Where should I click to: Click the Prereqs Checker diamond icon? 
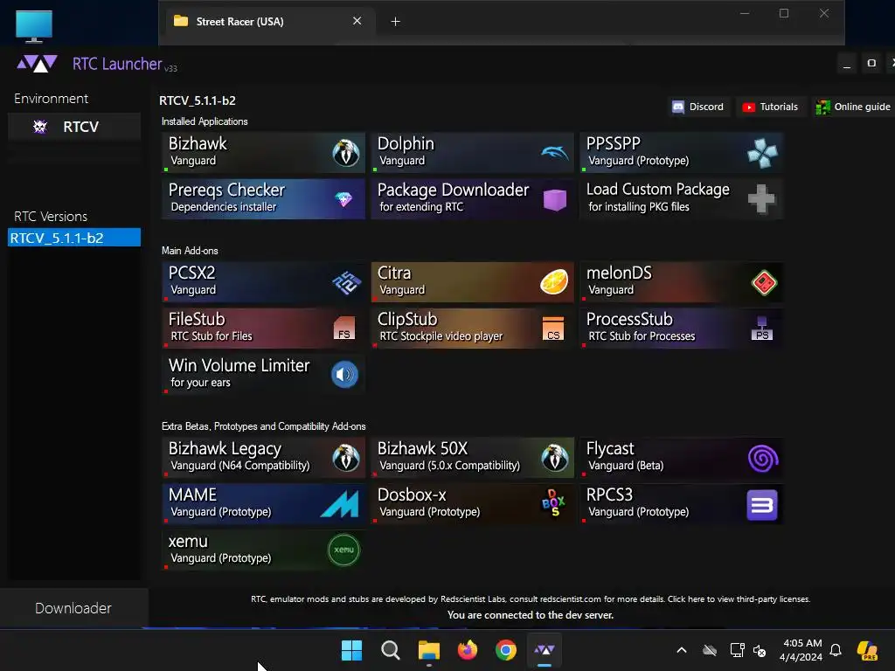[x=343, y=199]
